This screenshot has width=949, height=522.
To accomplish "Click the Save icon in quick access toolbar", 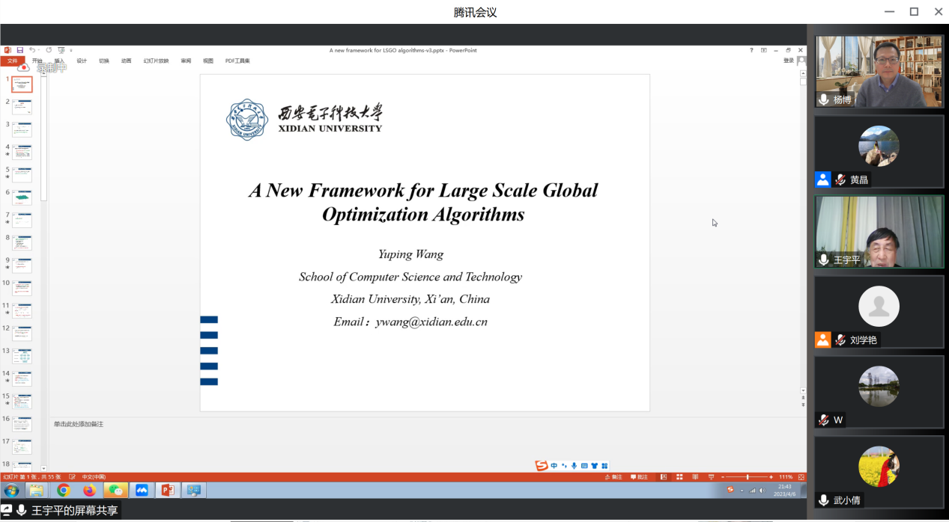I will coord(20,50).
